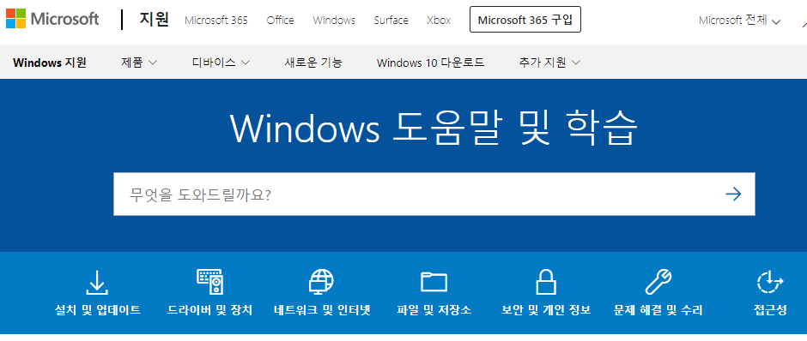This screenshot has height=341, width=807.
Task: Open the 접근성 text link
Action: (770, 310)
